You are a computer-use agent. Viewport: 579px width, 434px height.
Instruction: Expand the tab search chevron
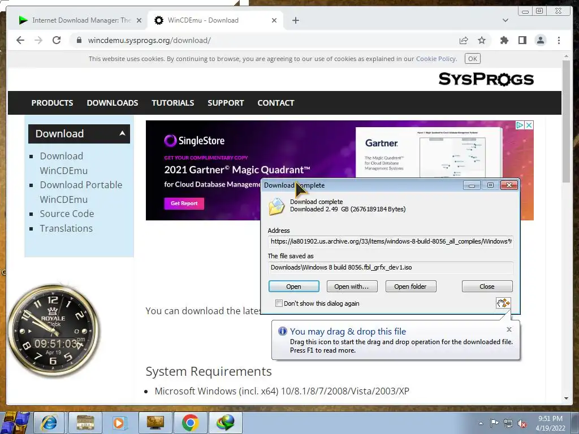[505, 20]
